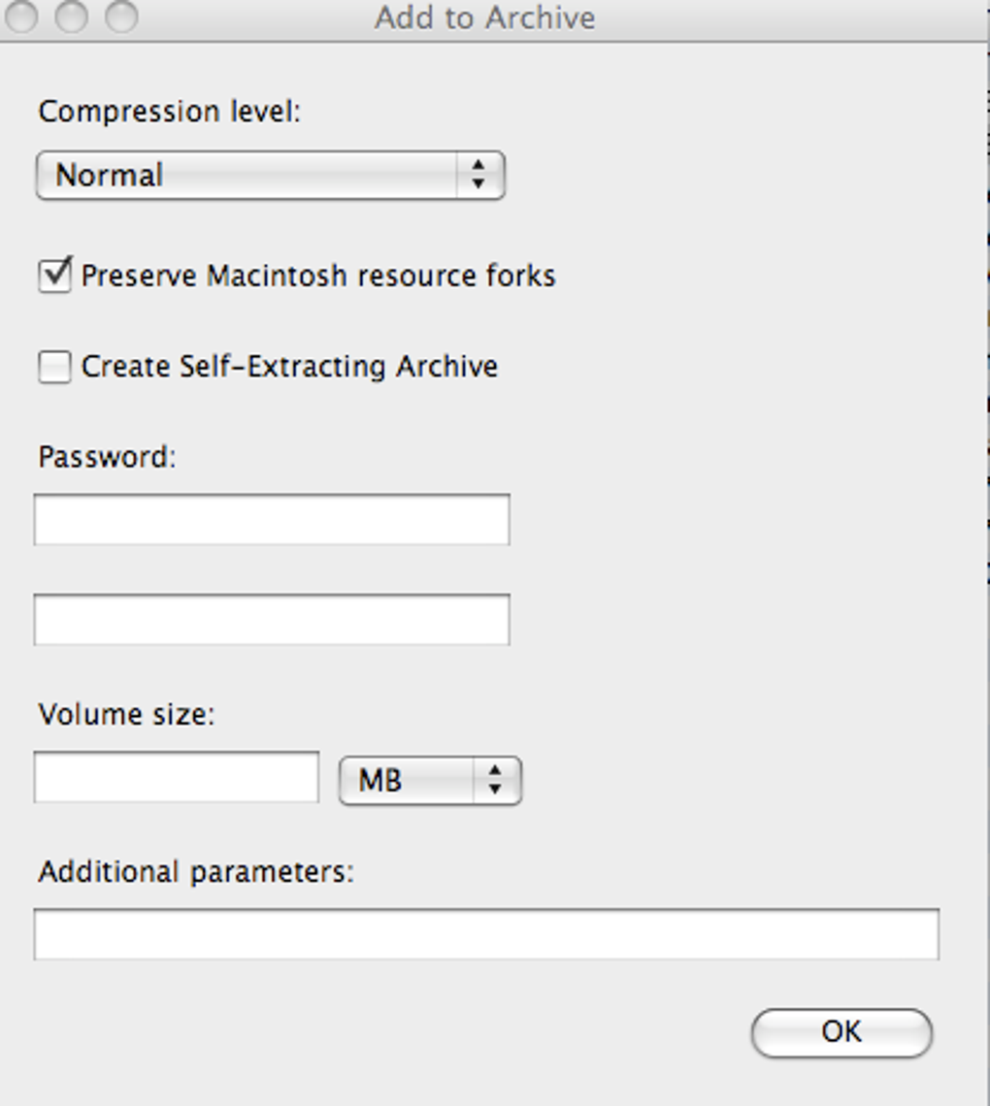Enable the Create Self-Extracting Archive checkbox

click(x=54, y=367)
